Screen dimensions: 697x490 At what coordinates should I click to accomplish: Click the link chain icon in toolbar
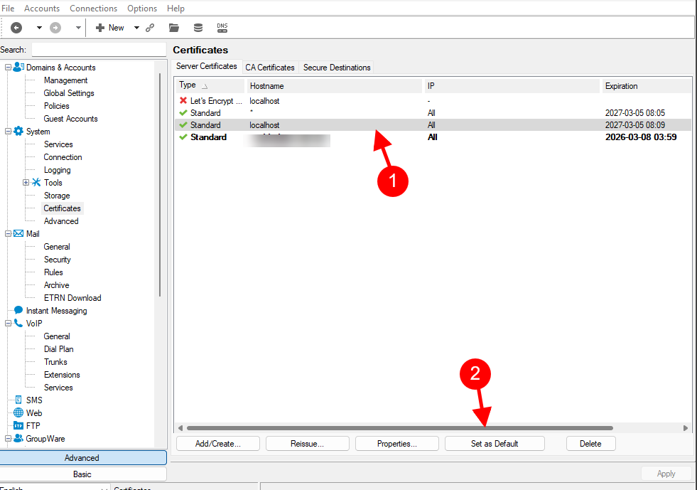(x=150, y=28)
